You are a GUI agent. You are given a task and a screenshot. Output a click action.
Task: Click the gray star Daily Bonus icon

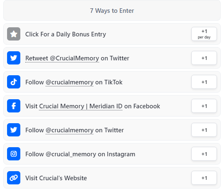coord(14,34)
